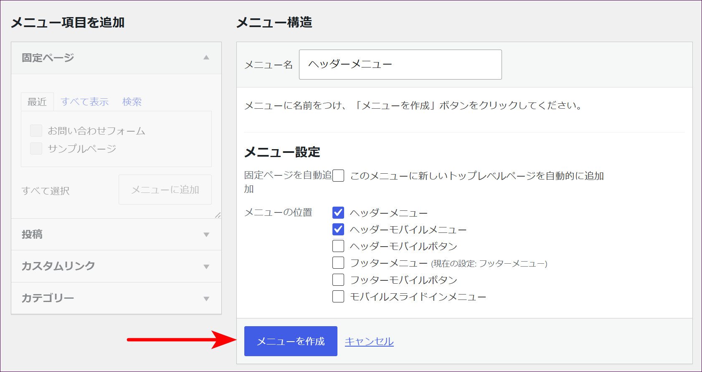Check the フッターメニュー location checkbox
This screenshot has width=702, height=372.
tap(338, 263)
